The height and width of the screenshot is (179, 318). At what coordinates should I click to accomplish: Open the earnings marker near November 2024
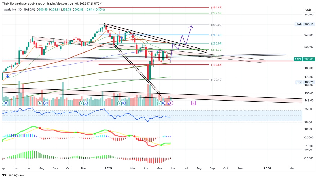tap(82, 103)
